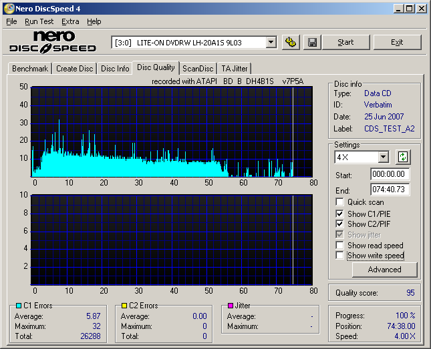The image size is (431, 349).
Task: Click the Exit button
Action: coord(397,42)
